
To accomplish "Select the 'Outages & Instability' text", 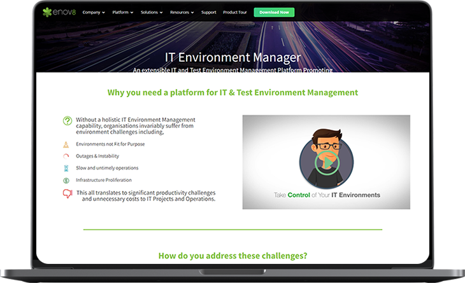I will (x=97, y=156).
